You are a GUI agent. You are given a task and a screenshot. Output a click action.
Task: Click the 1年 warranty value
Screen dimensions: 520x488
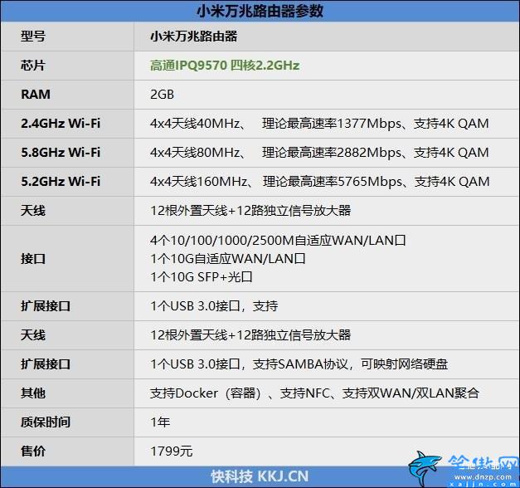pos(160,422)
